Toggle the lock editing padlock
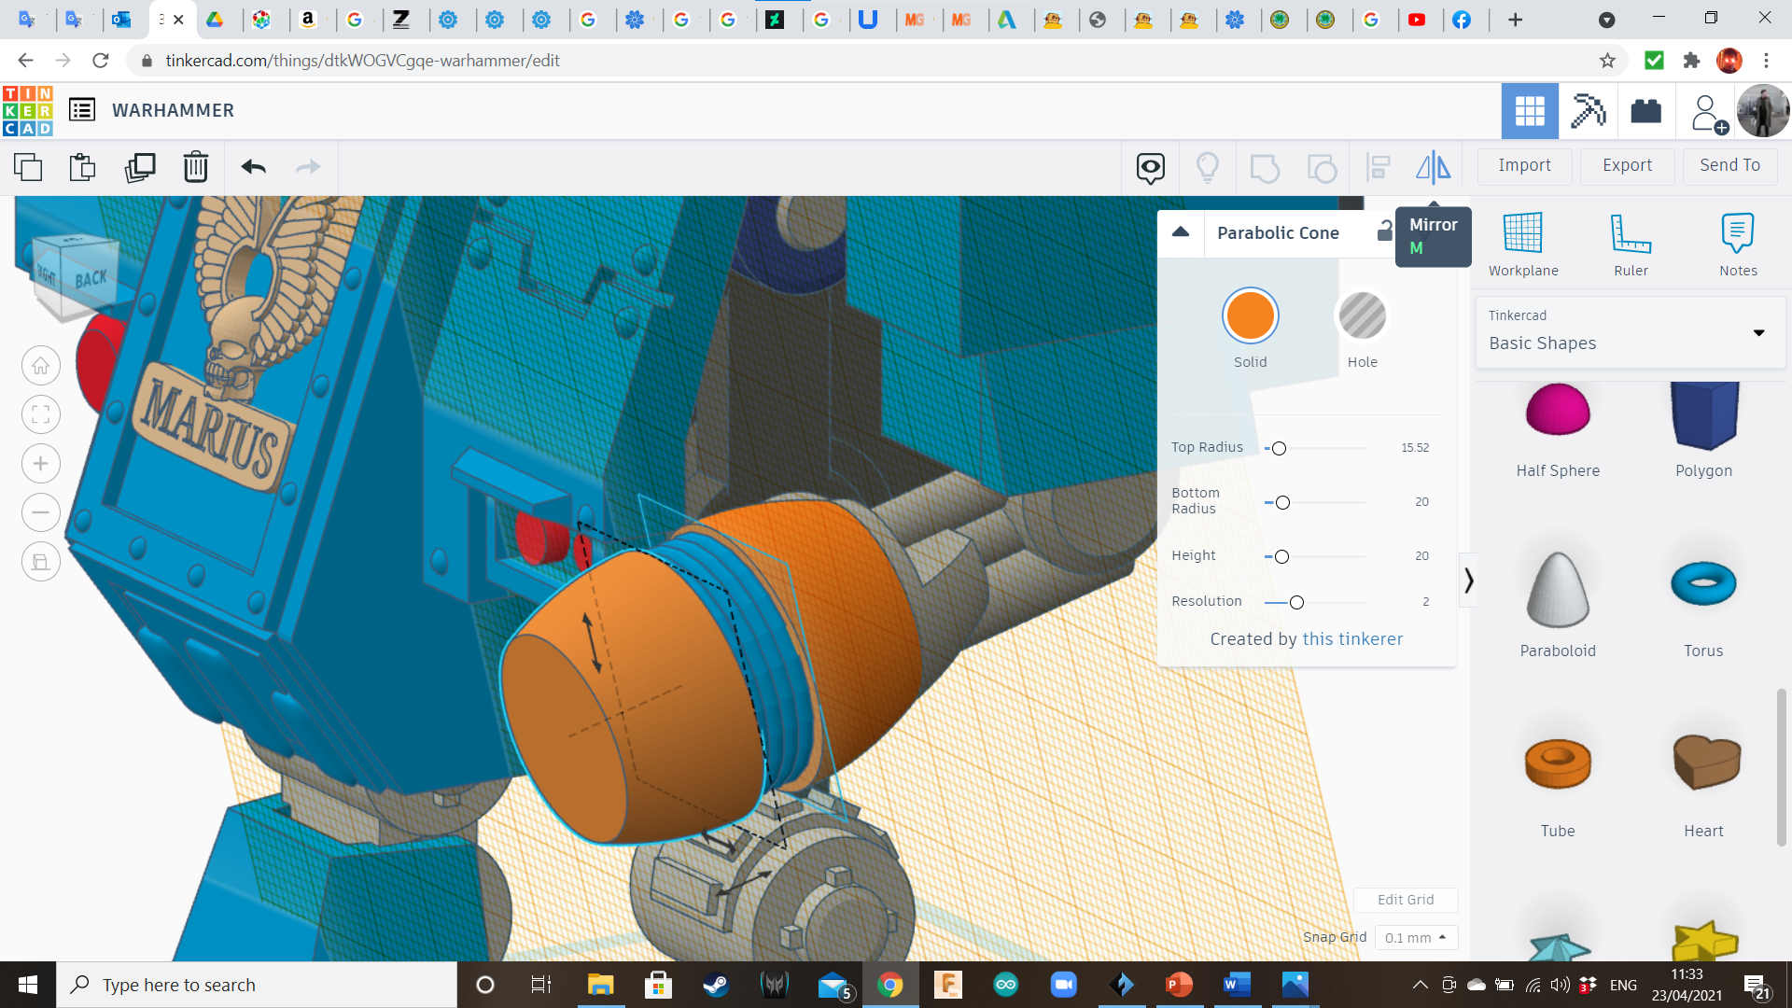The width and height of the screenshot is (1792, 1008). (x=1384, y=231)
